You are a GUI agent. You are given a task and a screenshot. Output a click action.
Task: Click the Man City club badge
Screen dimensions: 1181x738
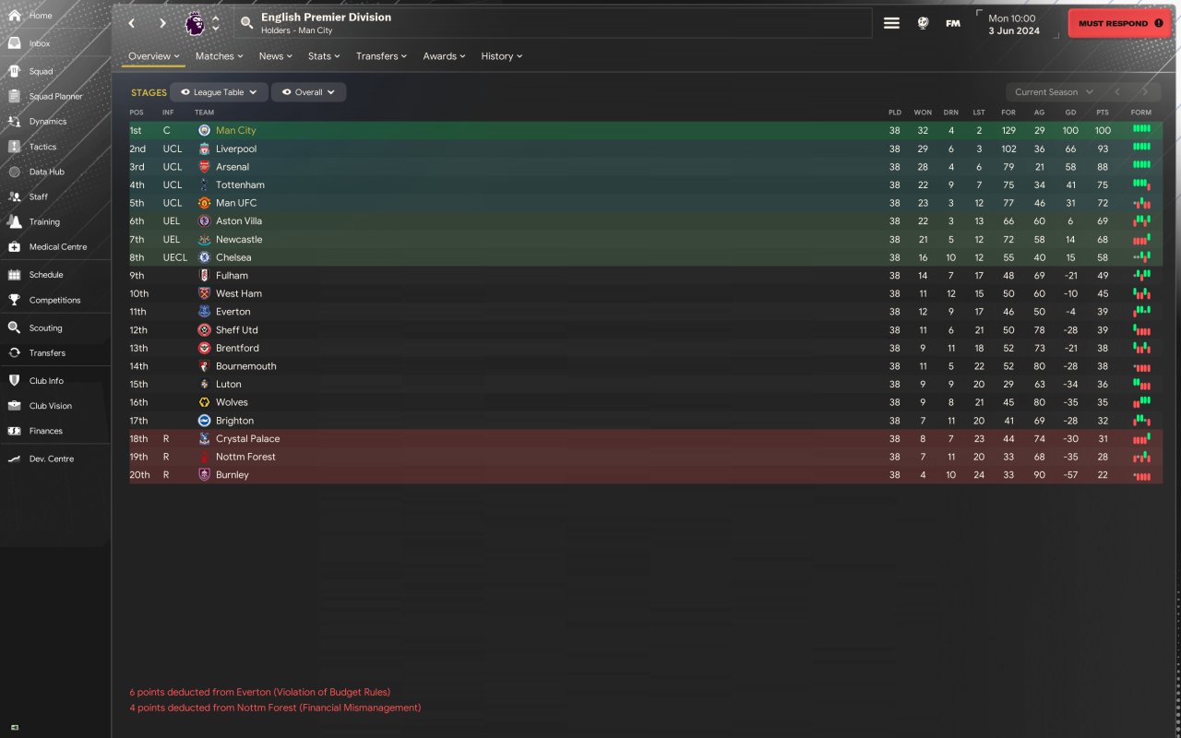point(204,131)
